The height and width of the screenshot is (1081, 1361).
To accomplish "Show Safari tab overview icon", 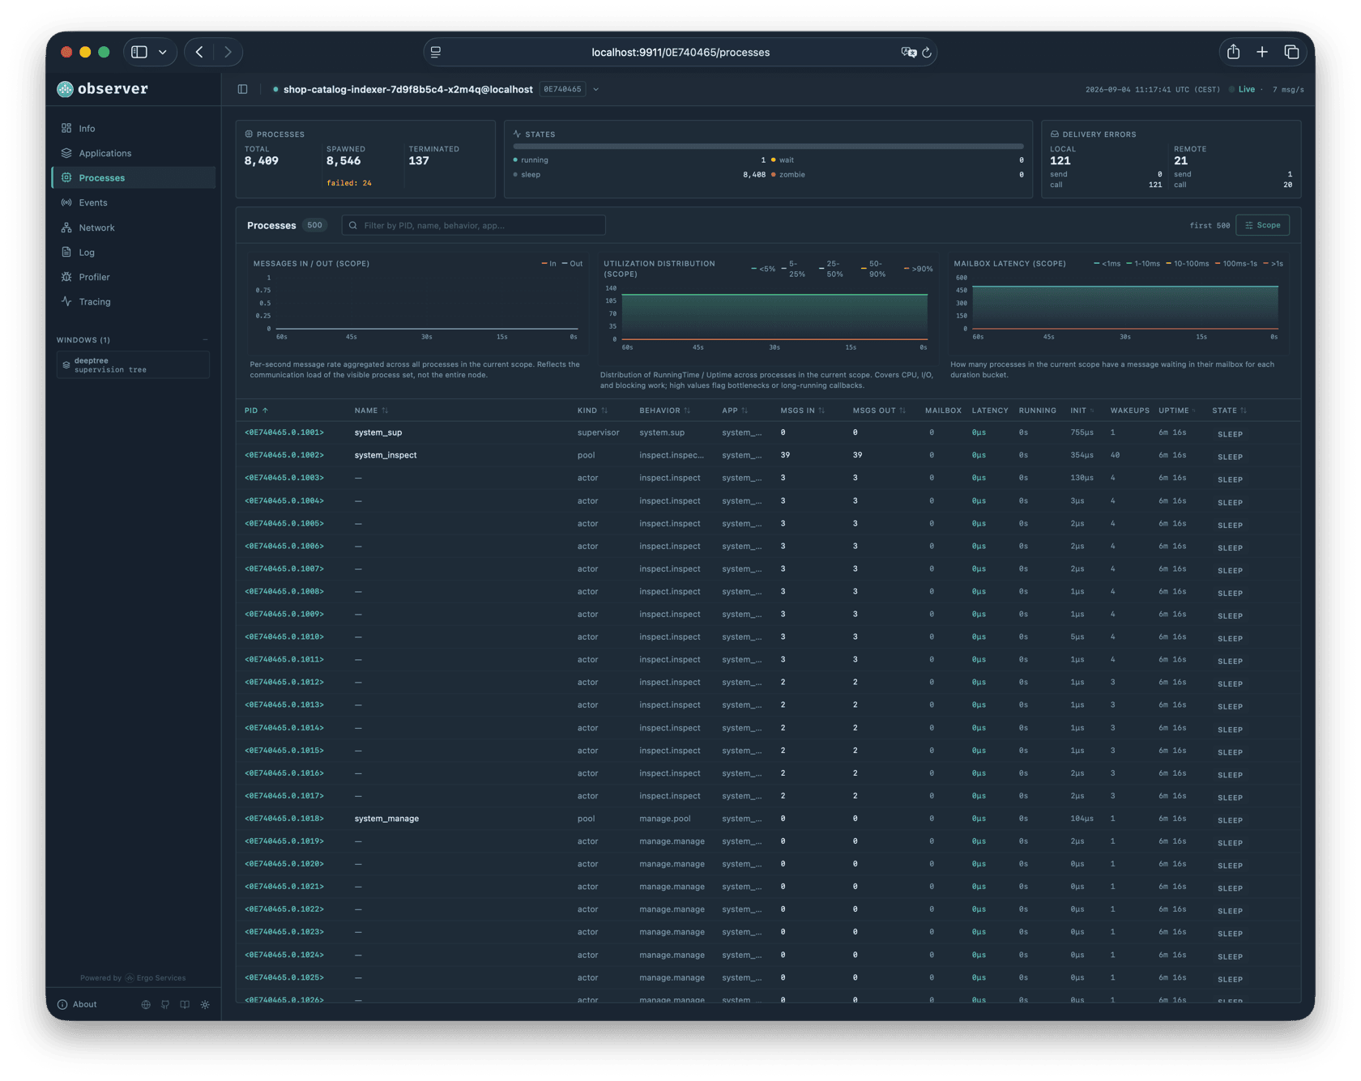I will (x=1291, y=52).
